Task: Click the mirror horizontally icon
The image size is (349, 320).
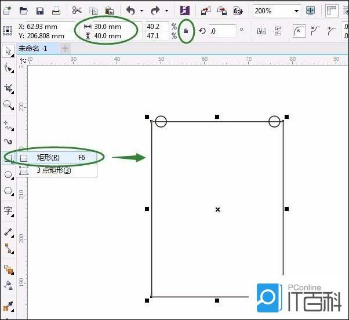Action: (261, 31)
